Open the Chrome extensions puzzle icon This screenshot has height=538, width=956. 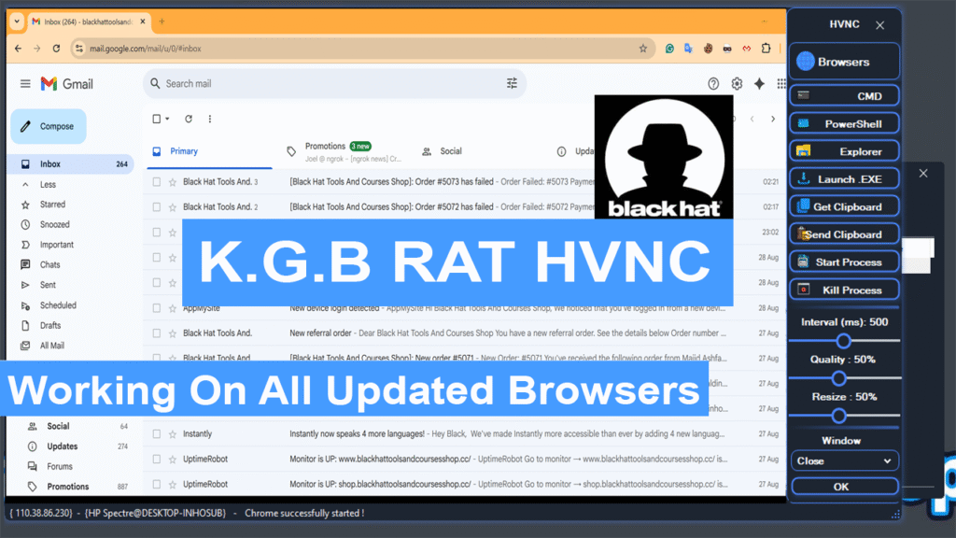coord(766,49)
